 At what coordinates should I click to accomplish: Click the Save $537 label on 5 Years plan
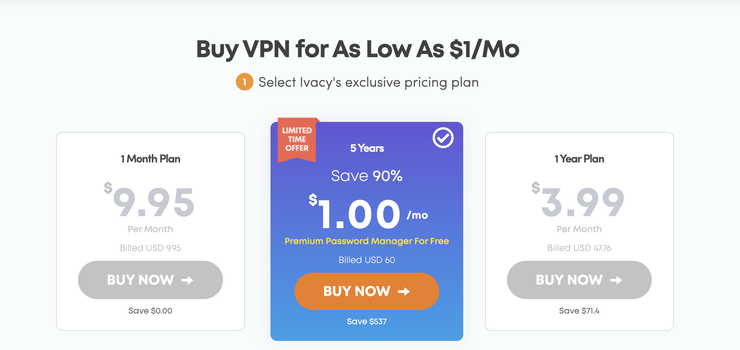(367, 321)
